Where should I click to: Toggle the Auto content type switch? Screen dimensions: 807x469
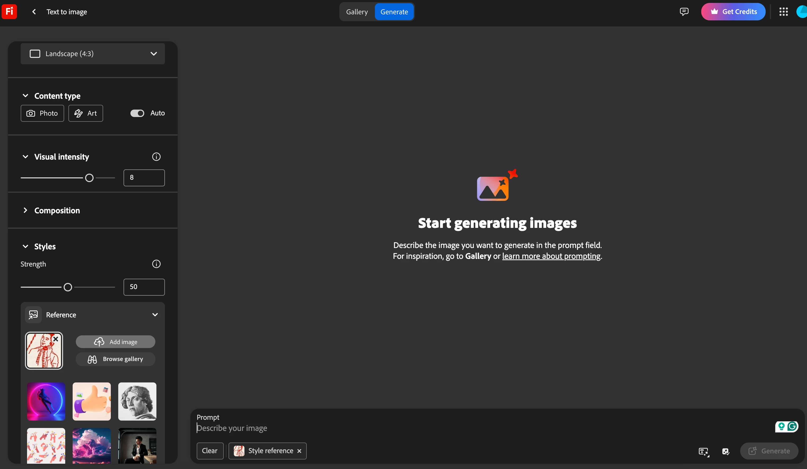(x=137, y=113)
